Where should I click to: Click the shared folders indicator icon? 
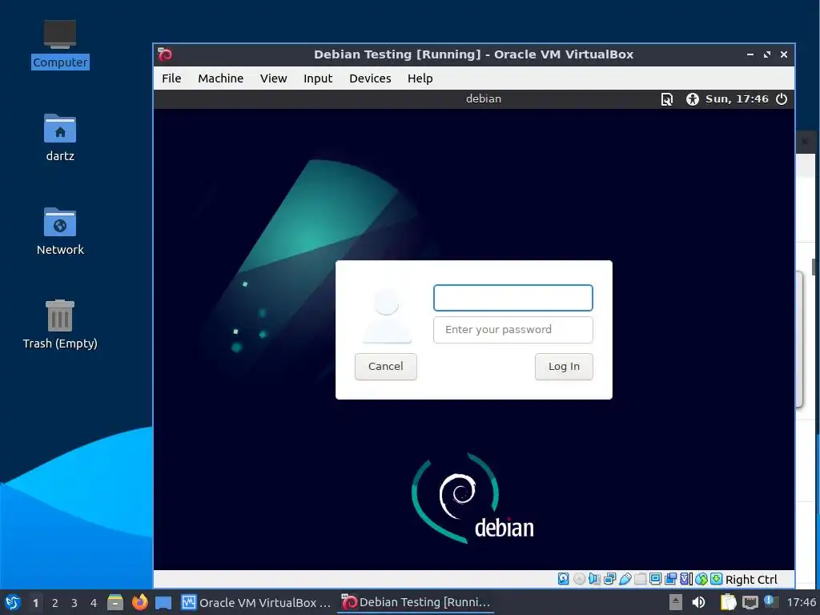pyautogui.click(x=640, y=579)
